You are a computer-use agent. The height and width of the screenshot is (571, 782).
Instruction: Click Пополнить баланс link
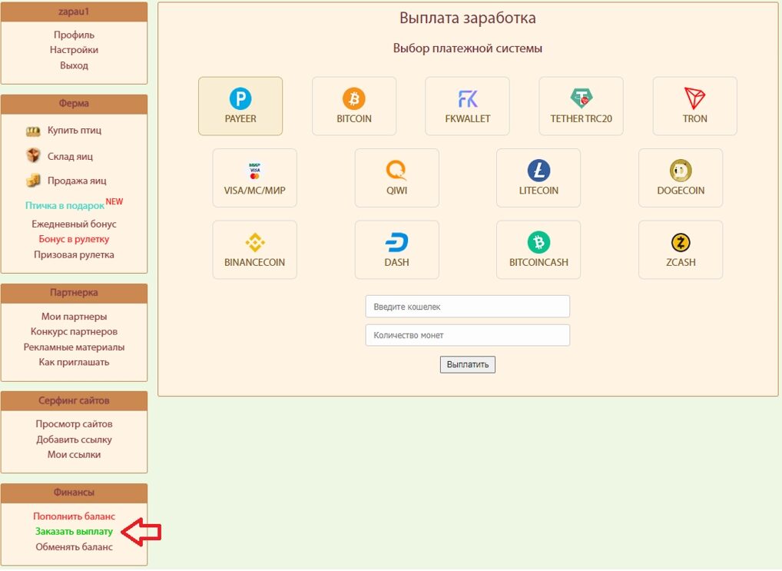[x=74, y=516]
